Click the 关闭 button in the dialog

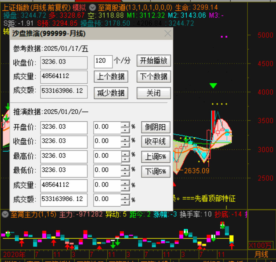click(x=154, y=93)
